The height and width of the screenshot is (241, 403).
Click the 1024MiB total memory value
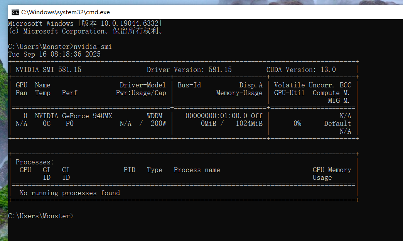tap(249, 124)
